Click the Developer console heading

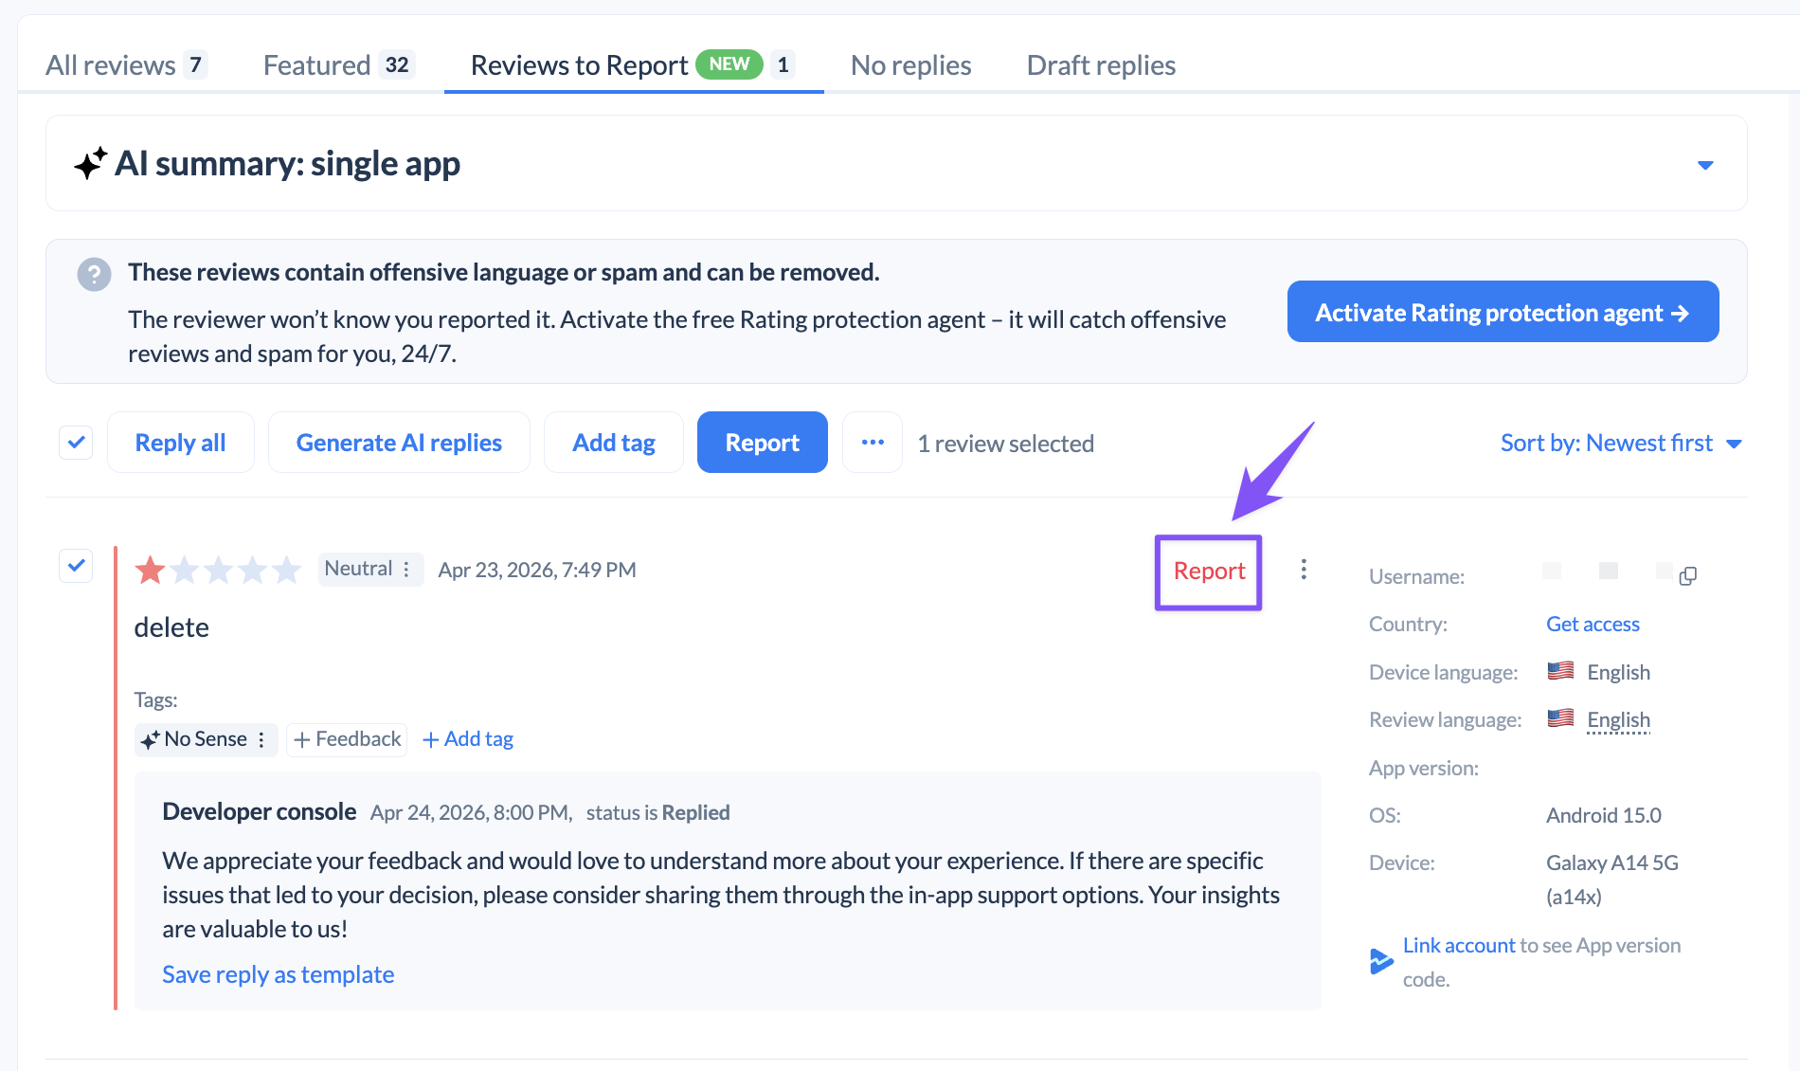coord(260,812)
